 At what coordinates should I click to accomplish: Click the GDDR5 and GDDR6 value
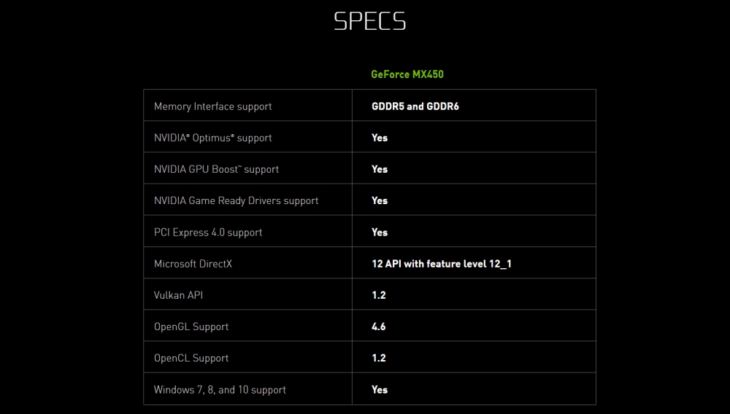[415, 106]
